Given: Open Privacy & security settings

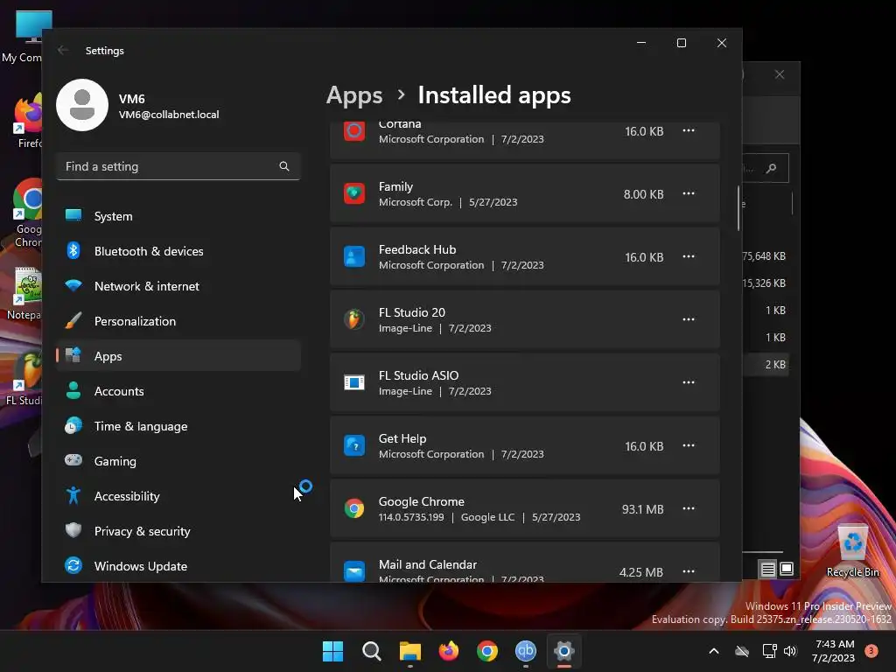Looking at the screenshot, I should click(x=178, y=531).
